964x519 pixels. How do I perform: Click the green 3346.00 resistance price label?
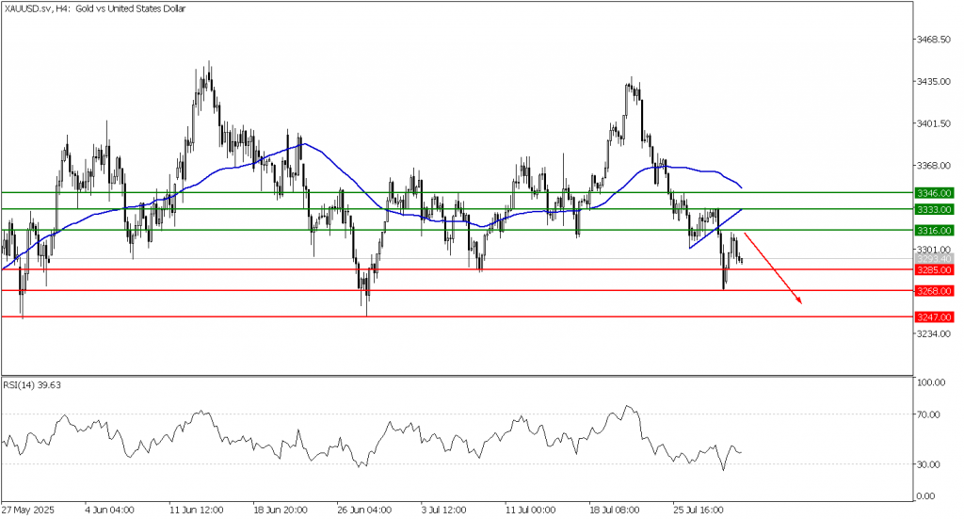pos(933,192)
